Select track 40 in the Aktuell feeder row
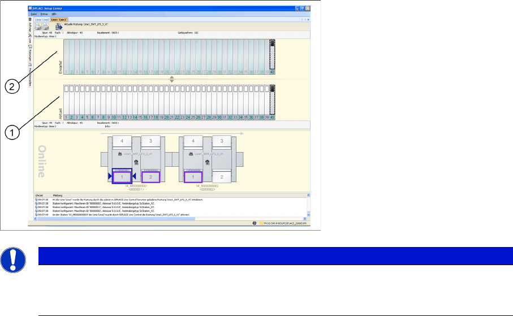 [272, 102]
